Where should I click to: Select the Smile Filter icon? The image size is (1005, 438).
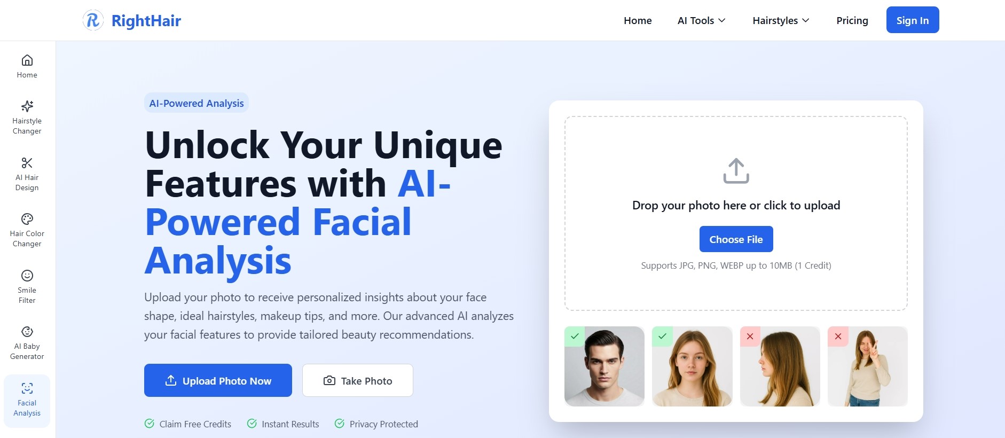(x=27, y=276)
